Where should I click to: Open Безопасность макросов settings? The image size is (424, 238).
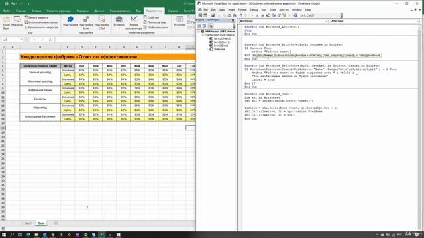(x=41, y=28)
